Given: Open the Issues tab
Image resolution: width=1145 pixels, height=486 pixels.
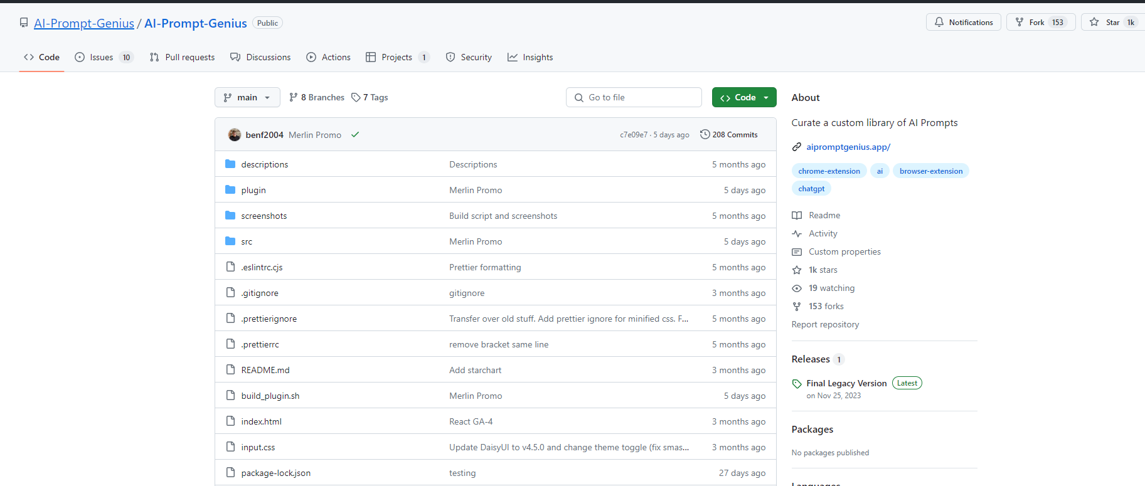Looking at the screenshot, I should click(x=104, y=57).
